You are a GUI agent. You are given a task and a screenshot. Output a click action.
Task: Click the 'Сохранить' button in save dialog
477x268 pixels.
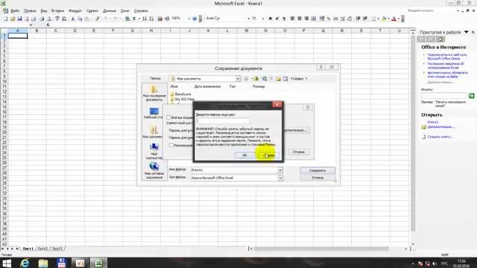click(x=318, y=170)
